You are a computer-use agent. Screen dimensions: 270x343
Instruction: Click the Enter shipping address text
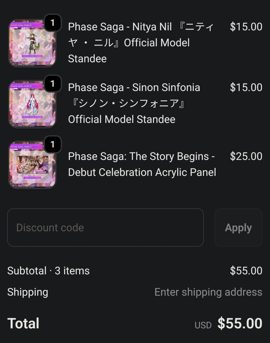click(x=208, y=292)
